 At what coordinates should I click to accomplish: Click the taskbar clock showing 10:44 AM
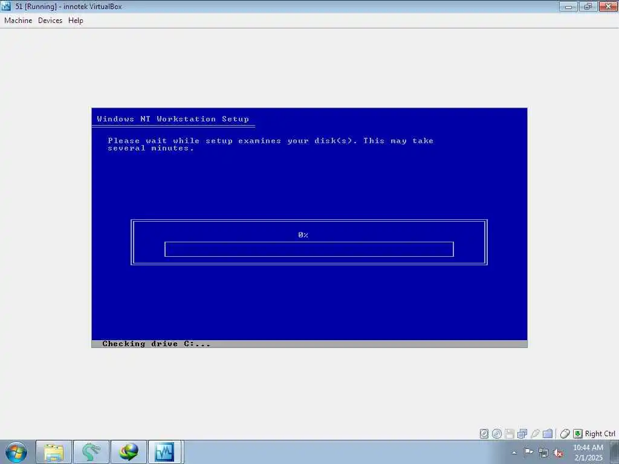(x=588, y=453)
